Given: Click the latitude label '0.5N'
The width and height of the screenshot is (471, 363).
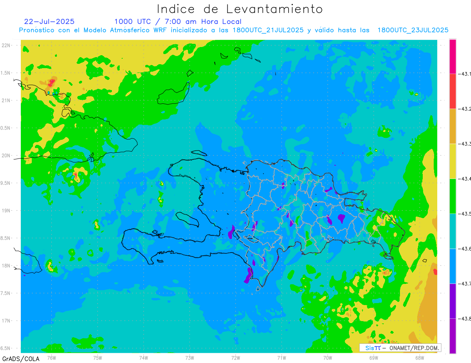Looking at the screenshot, I should coord(5,128).
